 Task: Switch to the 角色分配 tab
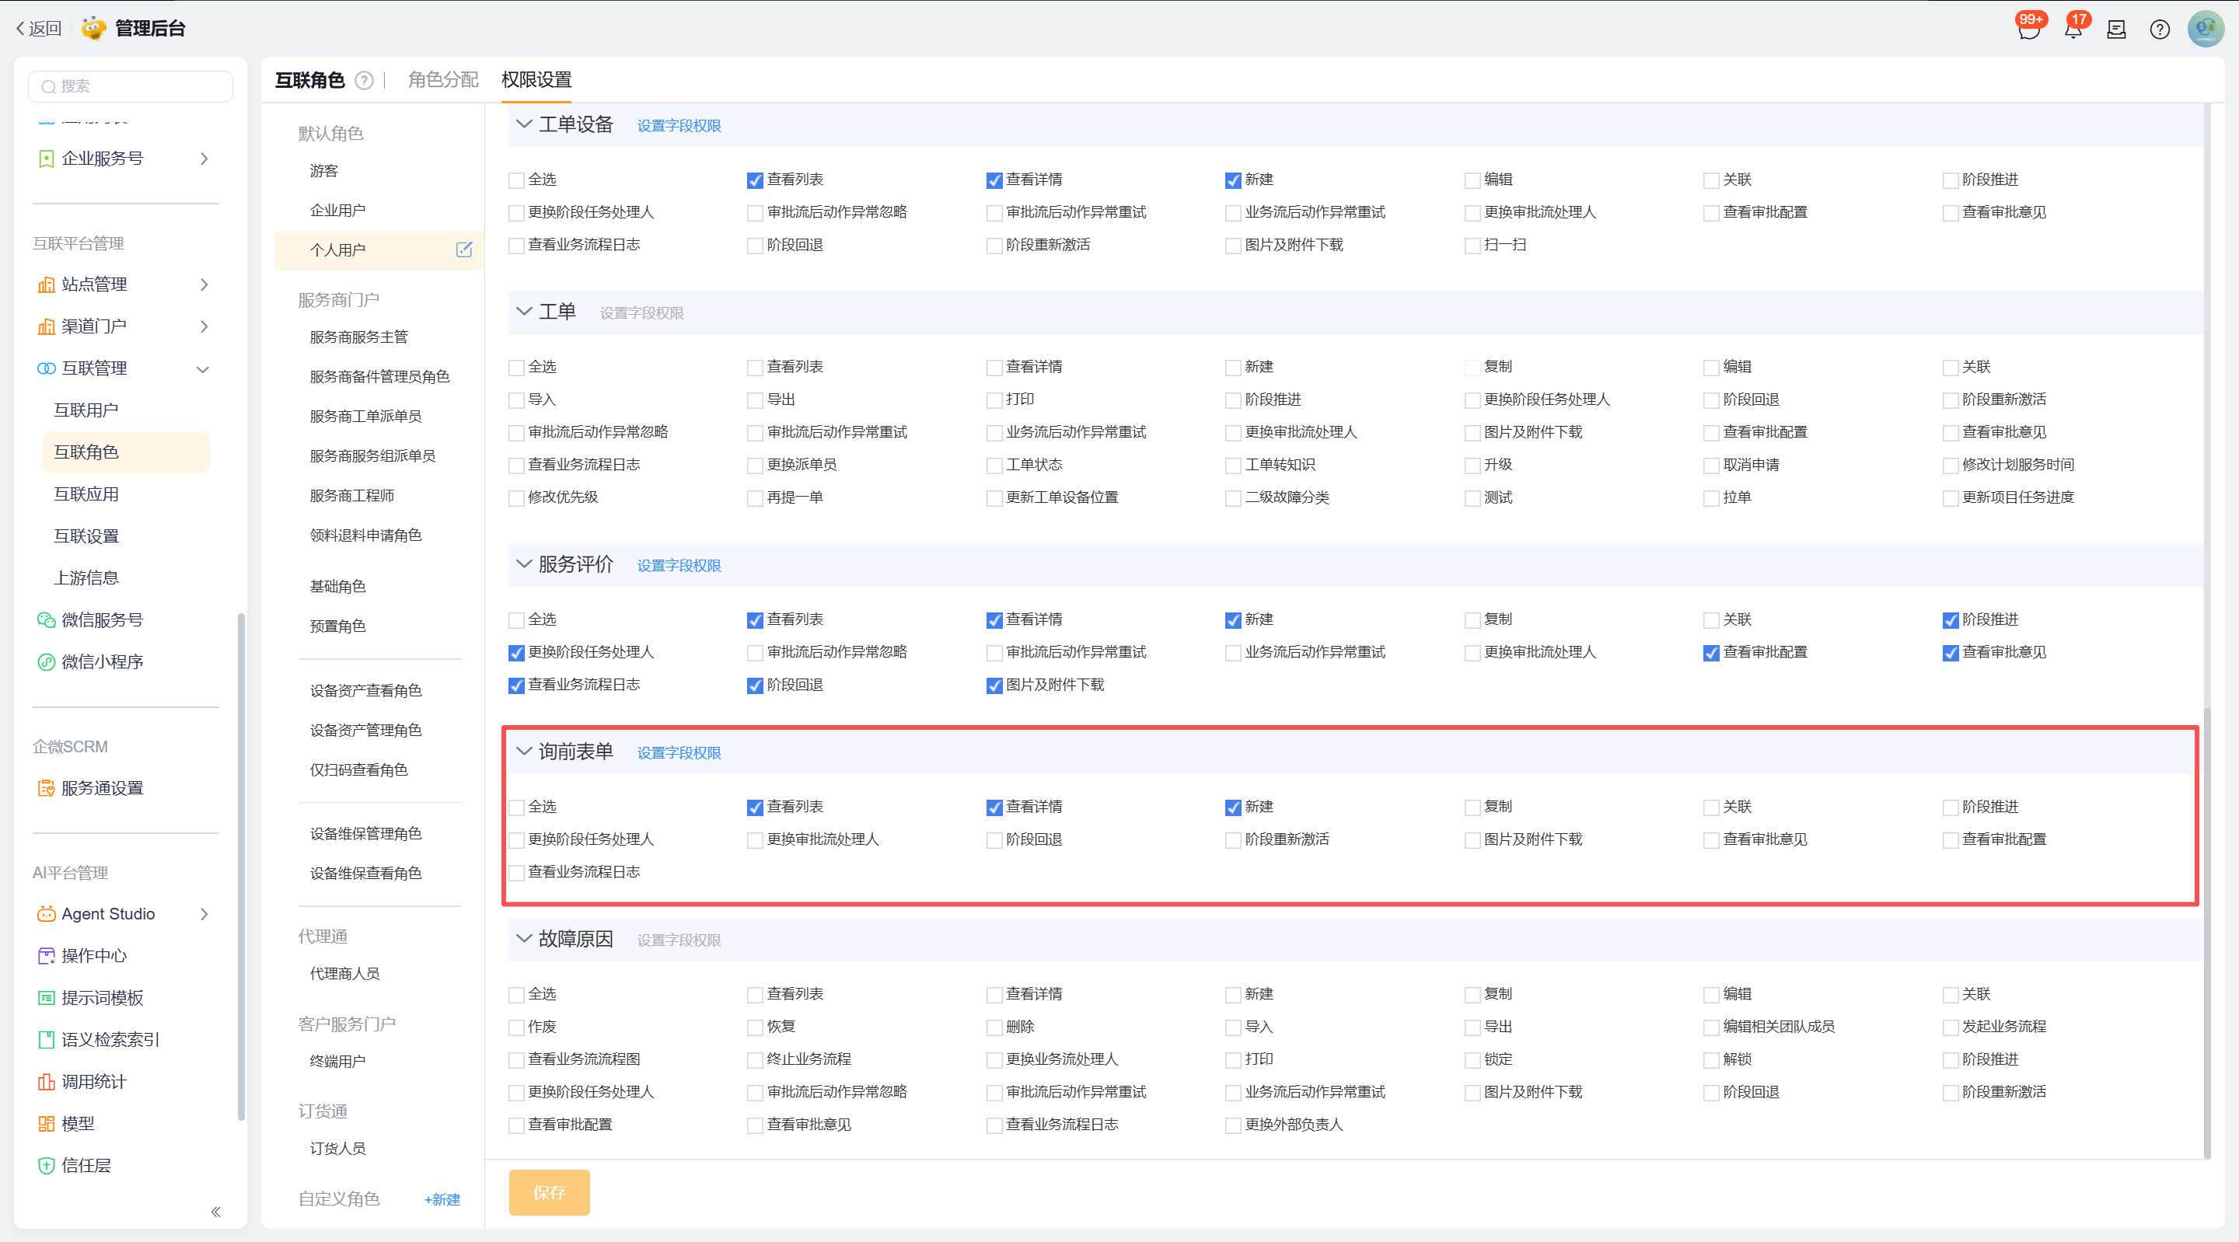[443, 80]
